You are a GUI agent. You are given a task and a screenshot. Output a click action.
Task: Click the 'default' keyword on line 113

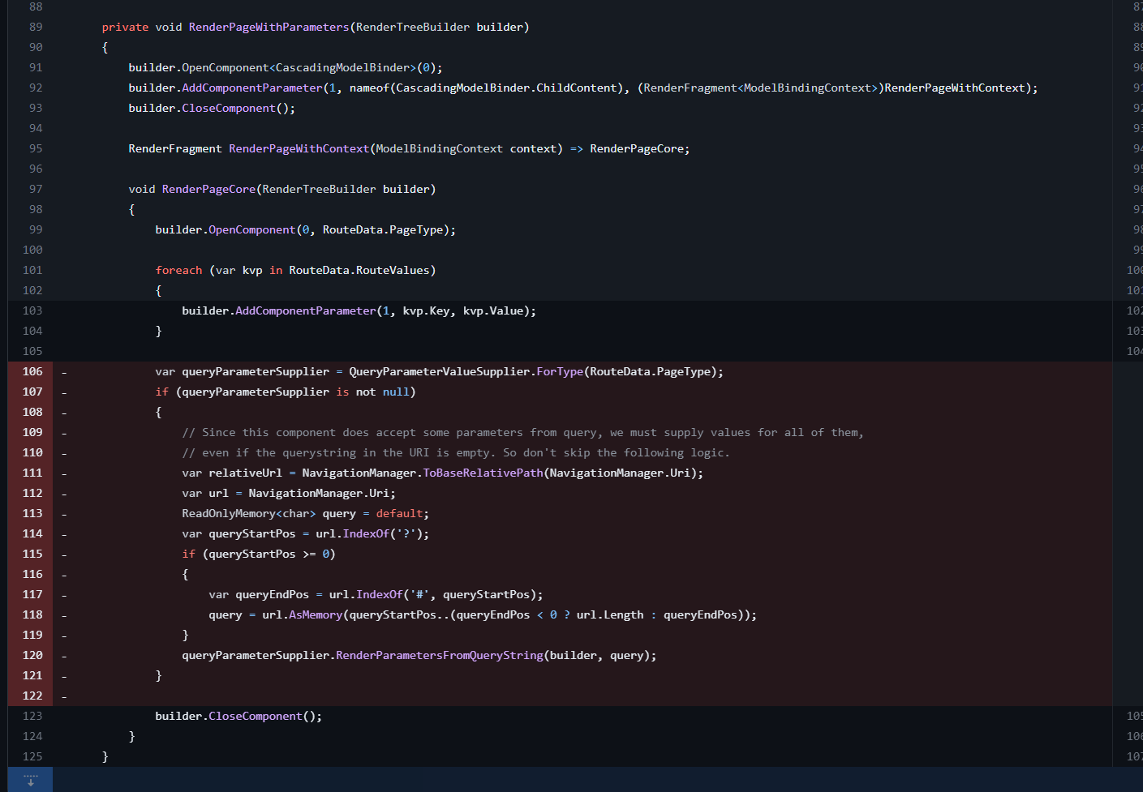tap(399, 513)
